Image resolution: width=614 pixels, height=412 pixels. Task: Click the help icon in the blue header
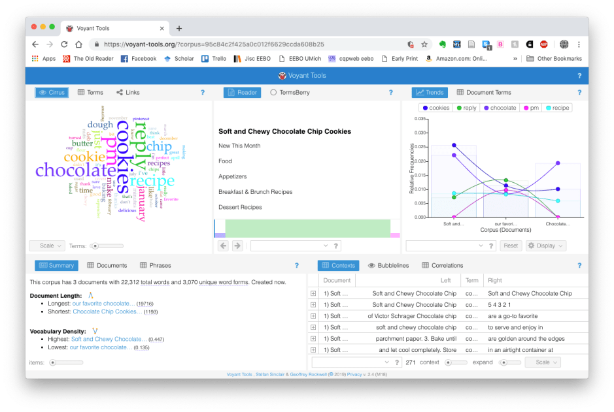point(579,76)
